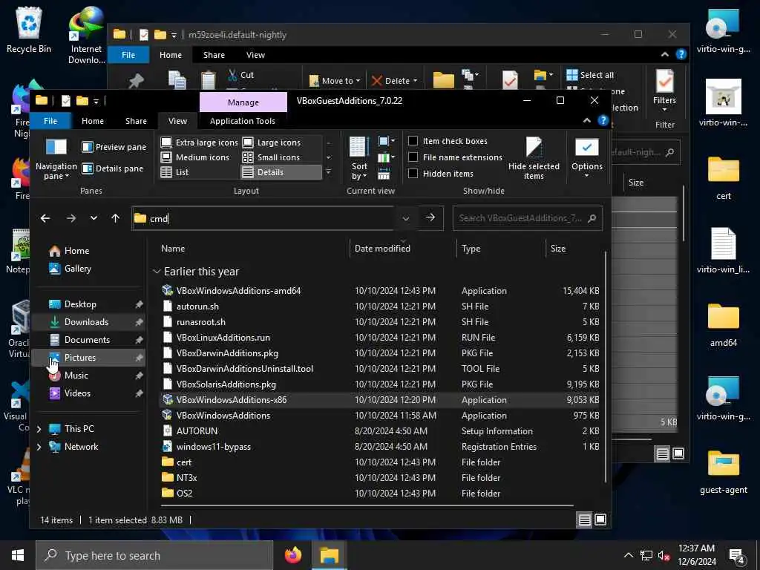Open the Group by dropdown

pos(386,142)
